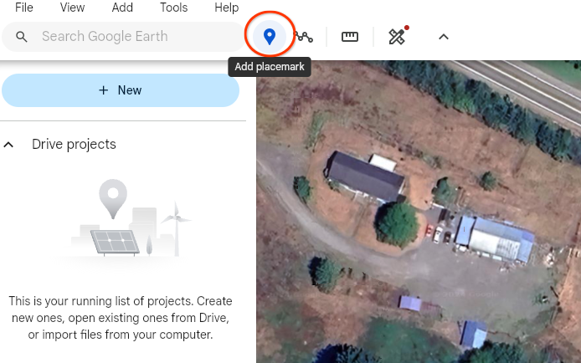Image resolution: width=581 pixels, height=363 pixels.
Task: Click the Drive projects heading
Action: [74, 145]
